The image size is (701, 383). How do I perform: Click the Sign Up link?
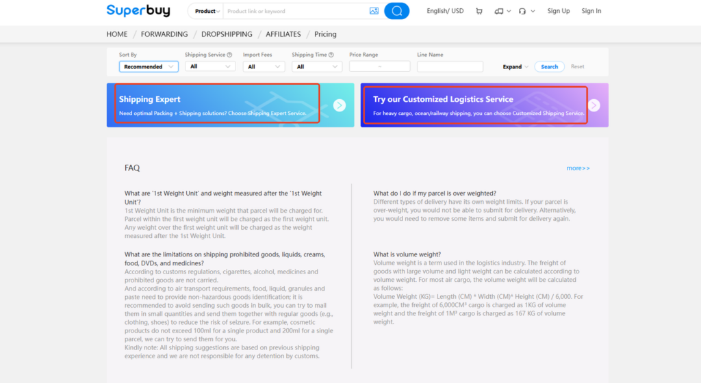pos(559,11)
